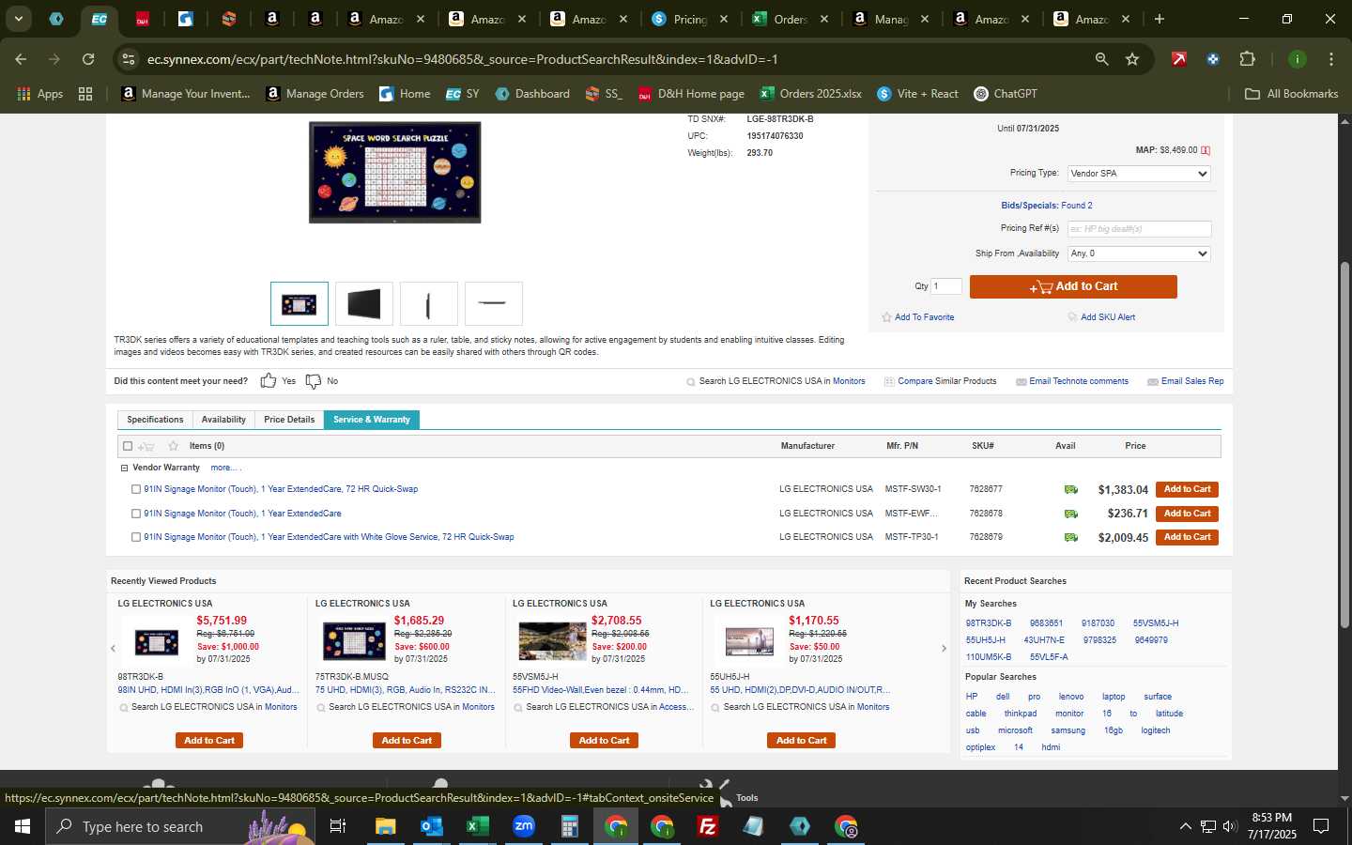This screenshot has width=1352, height=845.
Task: Toggle the select-all Items checkbox
Action: pos(128,446)
